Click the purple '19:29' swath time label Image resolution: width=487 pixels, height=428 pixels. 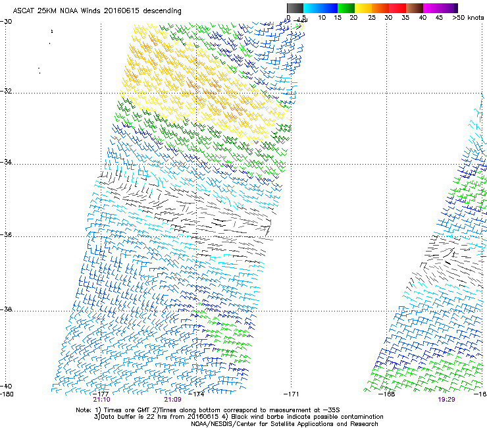[446, 400]
